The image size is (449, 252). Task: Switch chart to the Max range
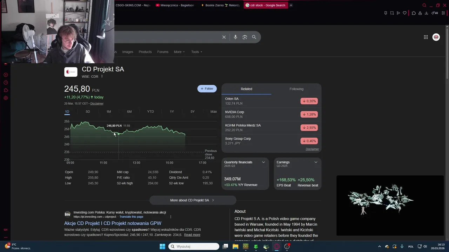(x=214, y=111)
